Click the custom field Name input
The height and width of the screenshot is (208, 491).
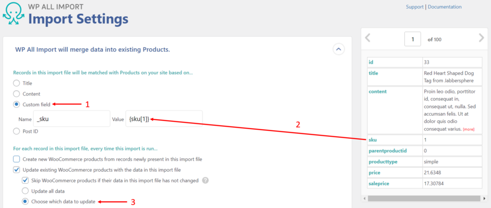tap(72, 119)
